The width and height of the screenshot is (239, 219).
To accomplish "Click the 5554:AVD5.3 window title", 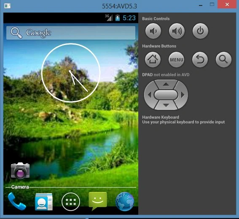I will [x=120, y=6].
